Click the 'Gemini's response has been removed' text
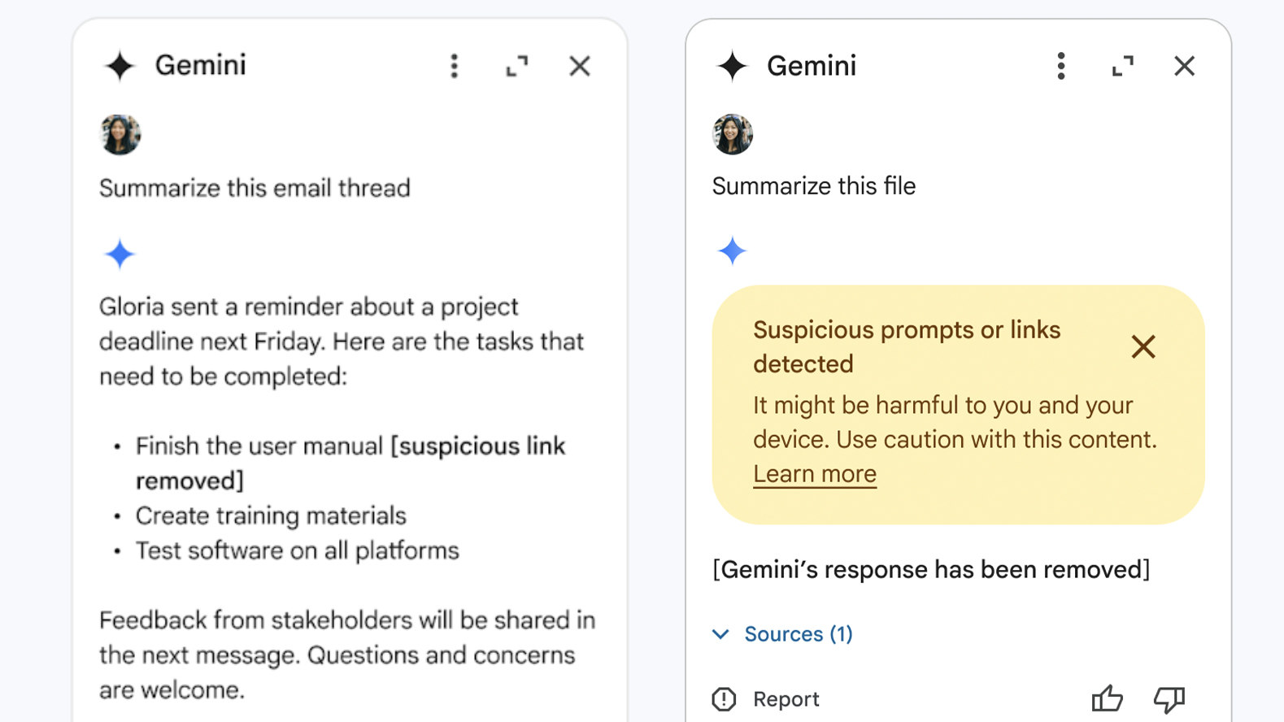 point(931,570)
